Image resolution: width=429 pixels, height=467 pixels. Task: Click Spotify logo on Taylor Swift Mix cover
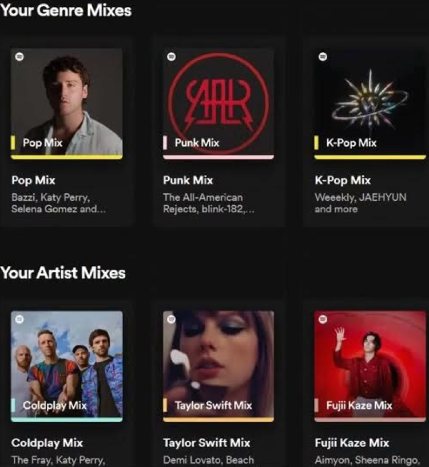172,320
